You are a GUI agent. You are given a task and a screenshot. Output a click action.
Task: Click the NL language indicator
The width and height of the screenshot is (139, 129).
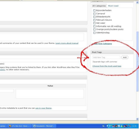(x=103, y=126)
